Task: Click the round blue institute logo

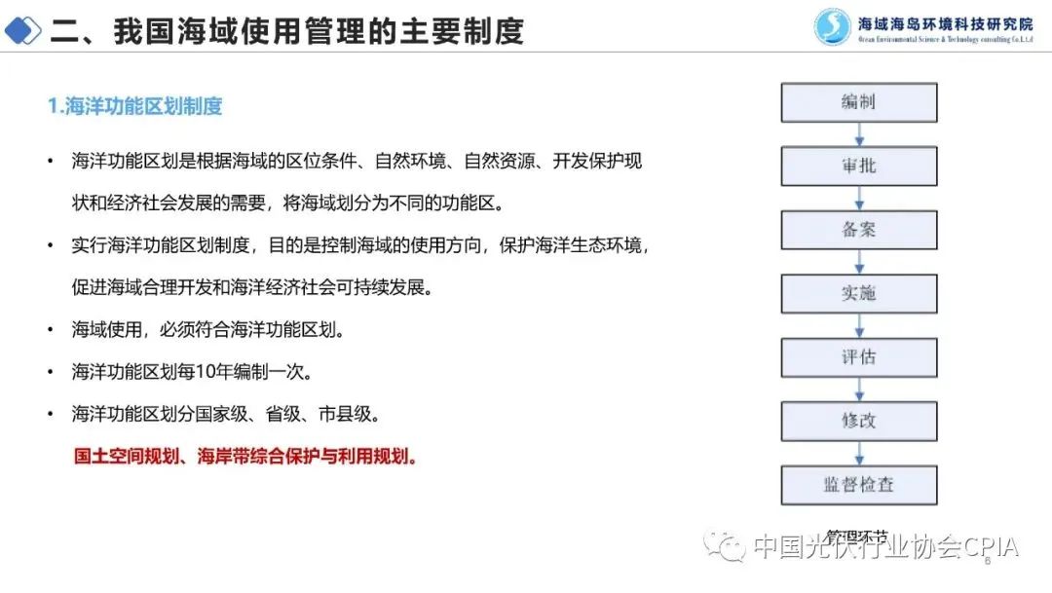Action: point(832,27)
